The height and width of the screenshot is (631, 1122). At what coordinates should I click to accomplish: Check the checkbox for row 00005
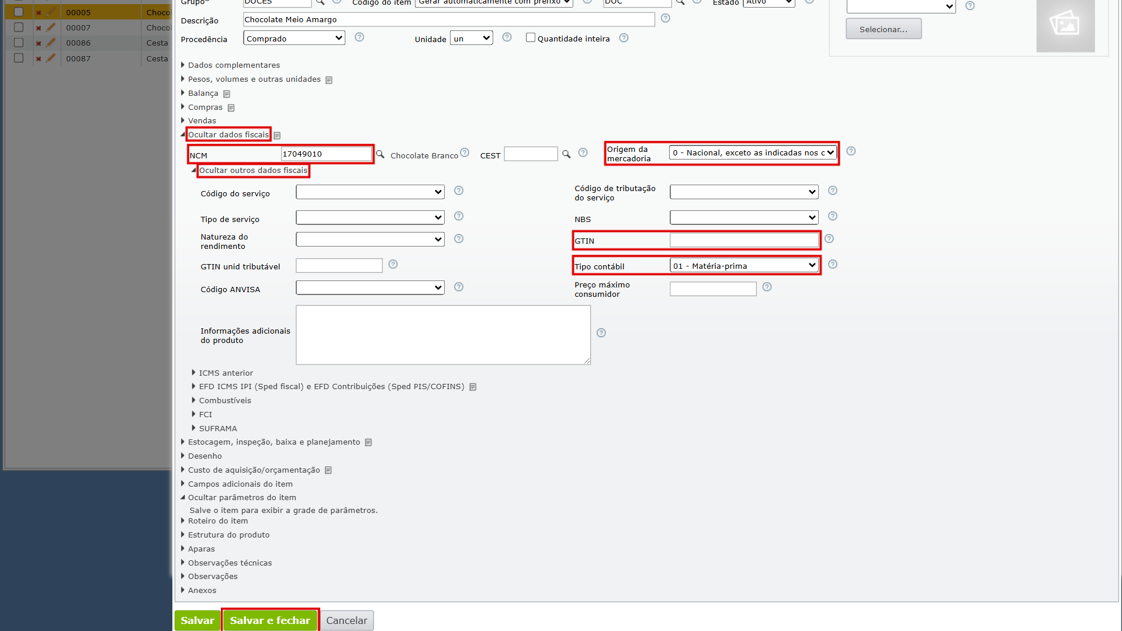(x=19, y=12)
